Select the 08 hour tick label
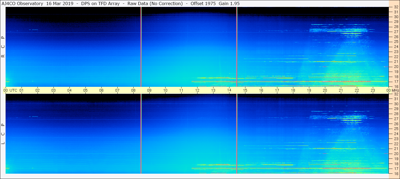Screen dimensions: 400x179 (x=133, y=90)
